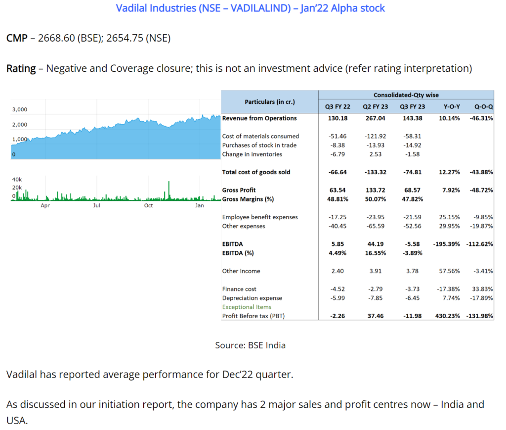This screenshot has width=506, height=430.
Task: Click the green volume bar chart
Action: click(x=116, y=191)
